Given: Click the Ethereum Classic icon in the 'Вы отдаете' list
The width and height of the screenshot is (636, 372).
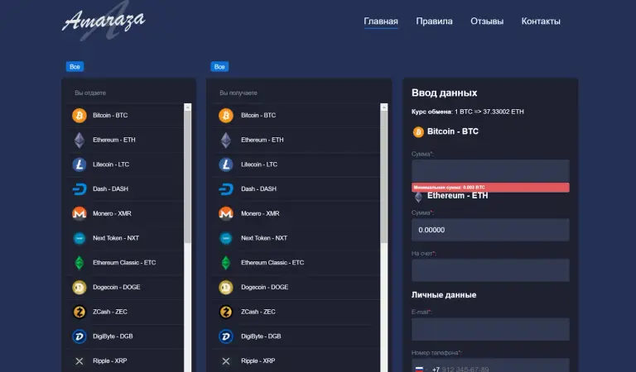Looking at the screenshot, I should click(79, 263).
